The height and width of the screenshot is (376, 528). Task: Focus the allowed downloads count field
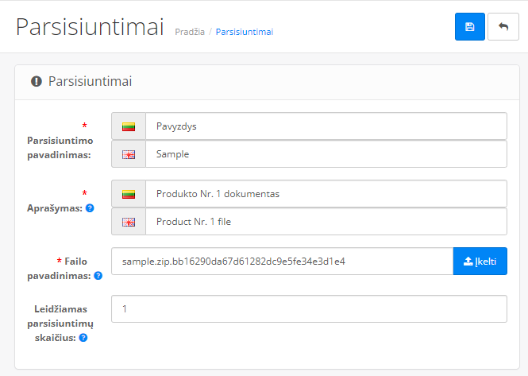[309, 309]
